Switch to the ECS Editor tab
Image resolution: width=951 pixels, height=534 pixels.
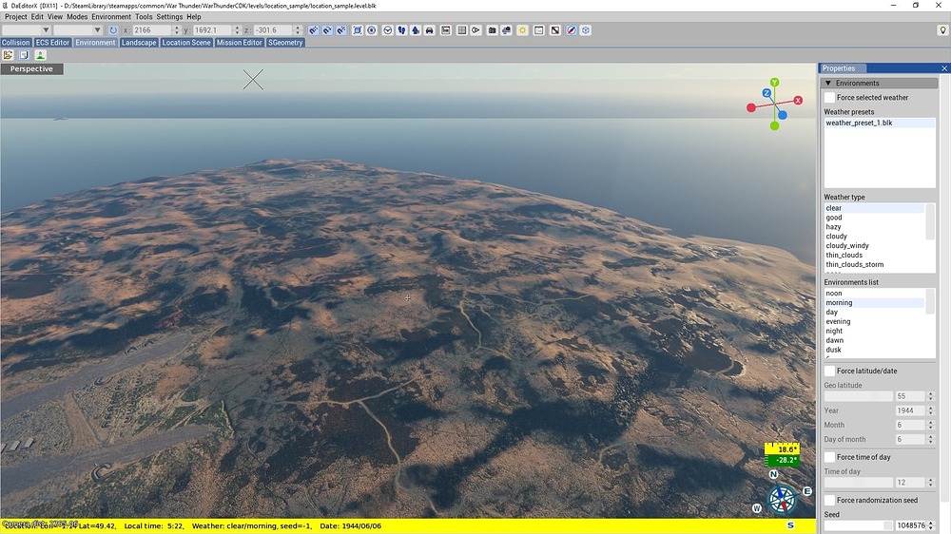[x=52, y=43]
